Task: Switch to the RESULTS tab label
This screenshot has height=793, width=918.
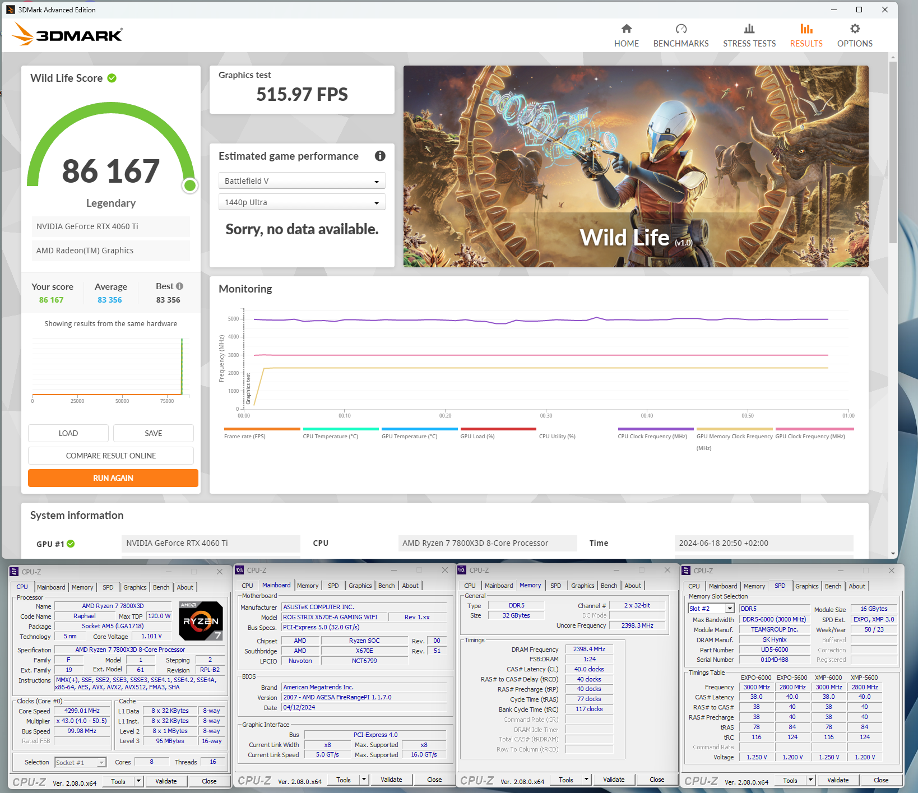Action: click(x=806, y=44)
